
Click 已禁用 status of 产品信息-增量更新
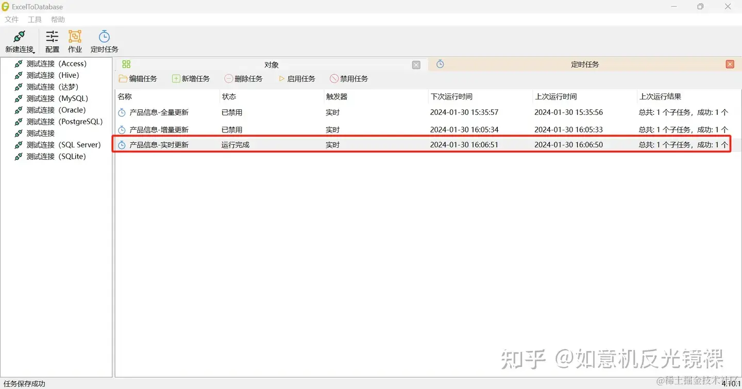(x=232, y=130)
